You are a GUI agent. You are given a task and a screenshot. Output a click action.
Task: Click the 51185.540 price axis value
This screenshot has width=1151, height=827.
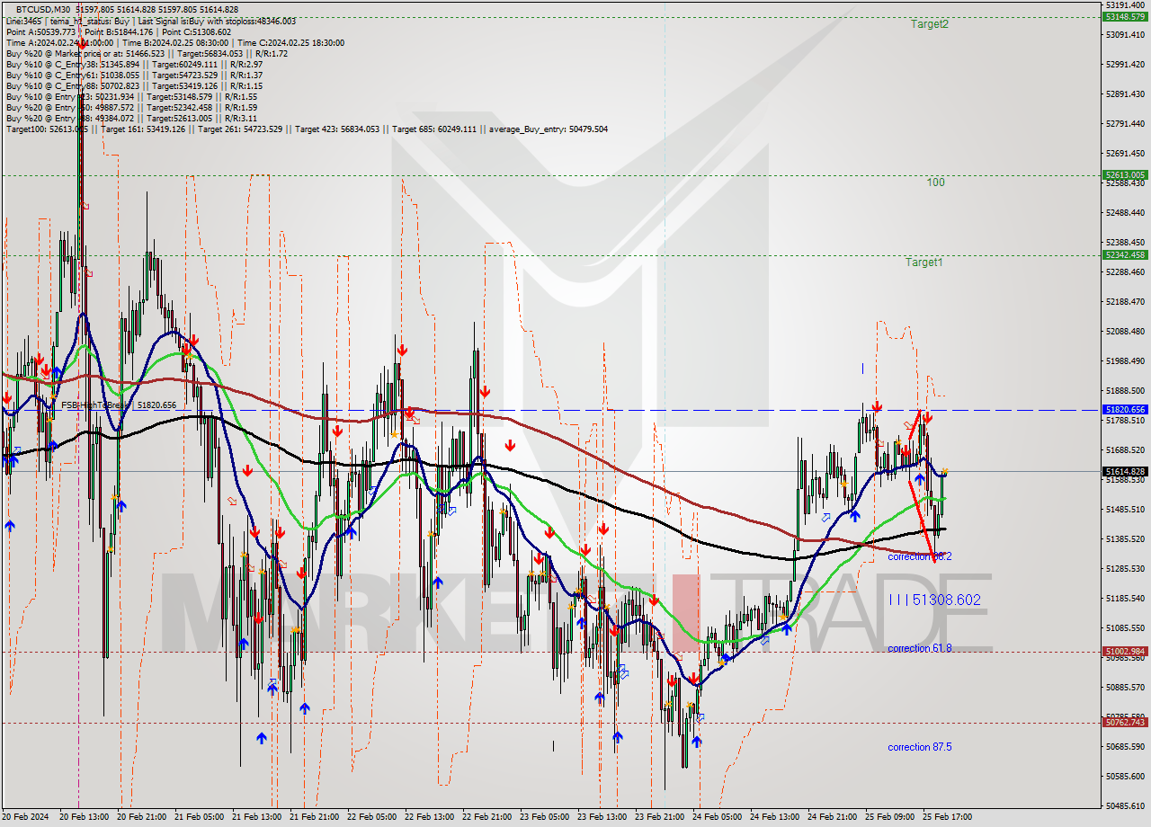point(1127,599)
